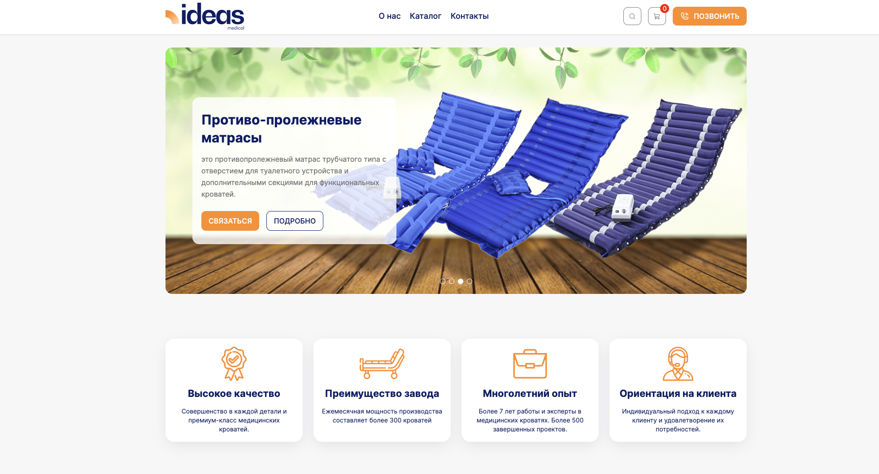Open the О нас menu item
The height and width of the screenshot is (474, 879).
390,16
